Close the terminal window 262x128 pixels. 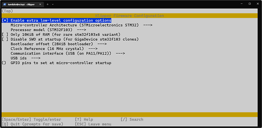pos(257,4)
